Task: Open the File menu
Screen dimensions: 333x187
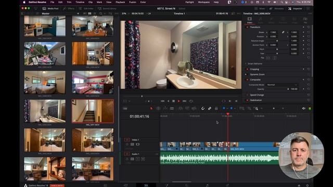Action: (52, 2)
